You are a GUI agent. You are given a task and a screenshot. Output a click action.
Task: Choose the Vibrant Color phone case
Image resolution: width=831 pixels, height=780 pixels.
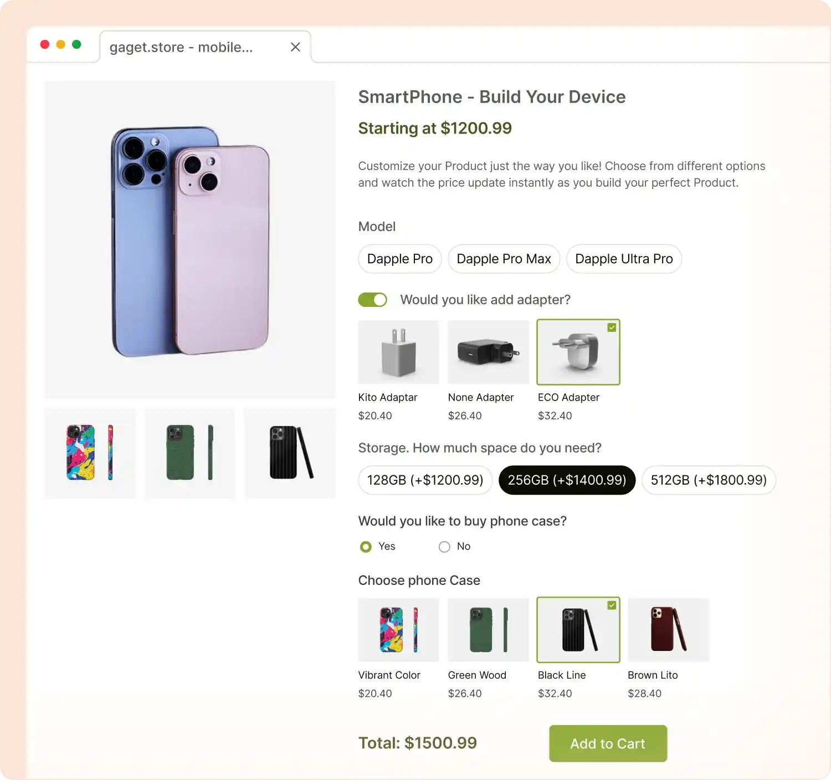coord(398,630)
